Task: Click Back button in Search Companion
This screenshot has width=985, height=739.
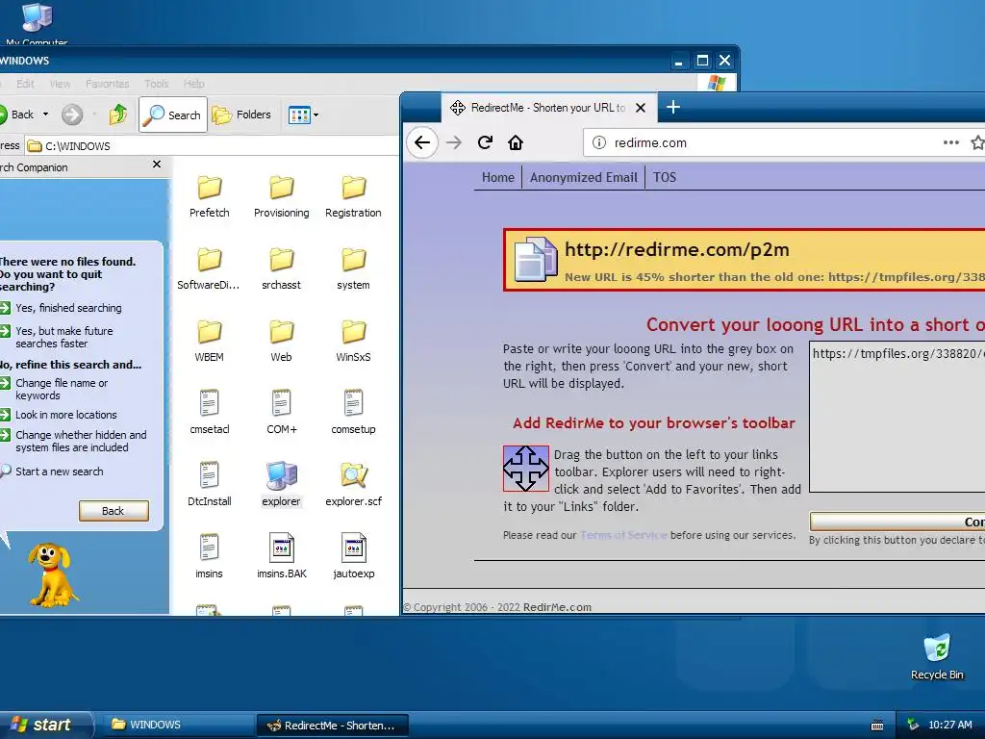Action: [x=114, y=511]
